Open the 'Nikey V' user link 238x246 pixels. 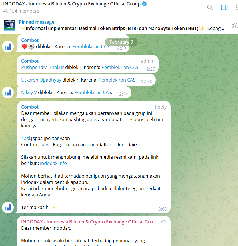click(x=29, y=92)
